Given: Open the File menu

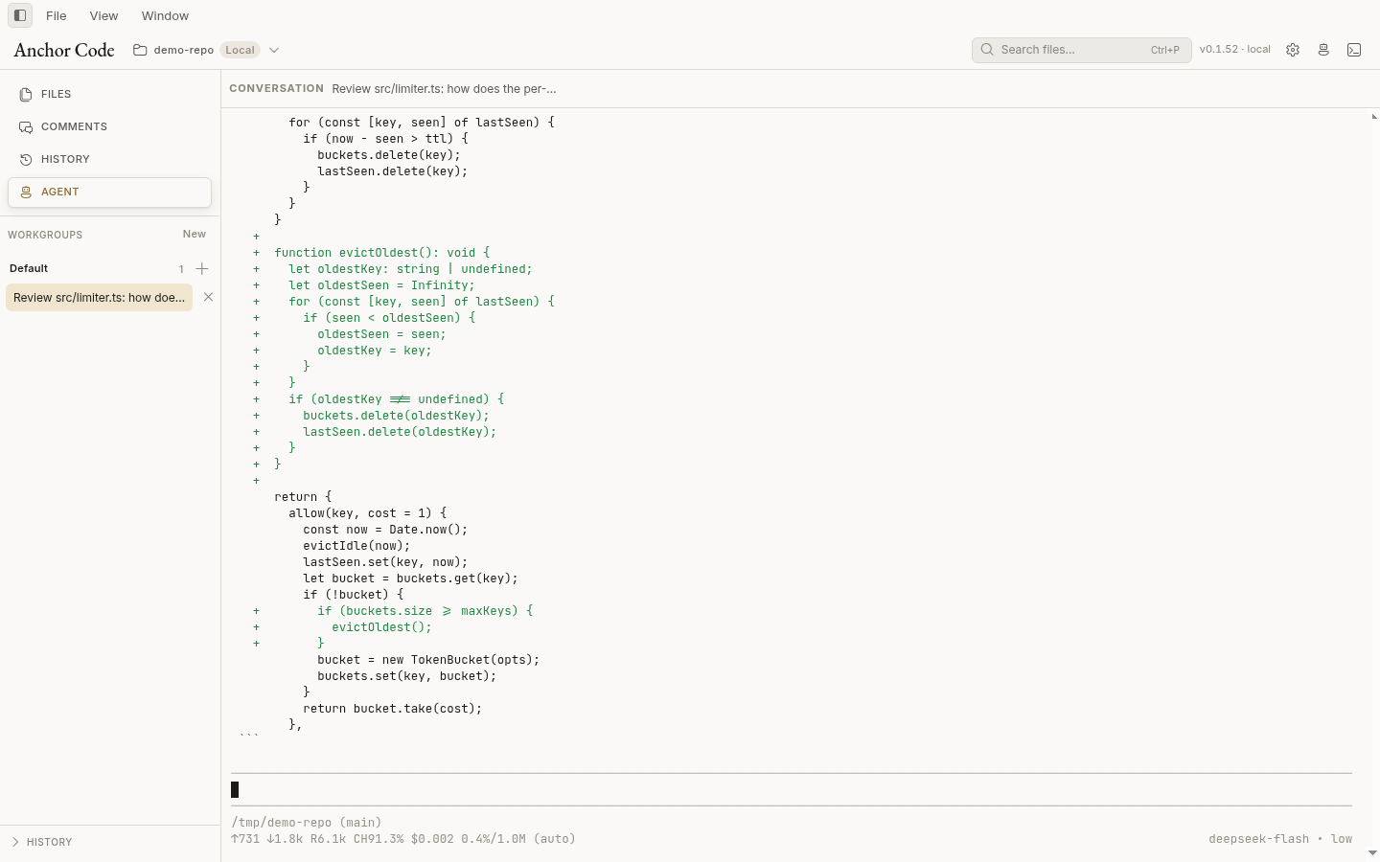Looking at the screenshot, I should (57, 15).
